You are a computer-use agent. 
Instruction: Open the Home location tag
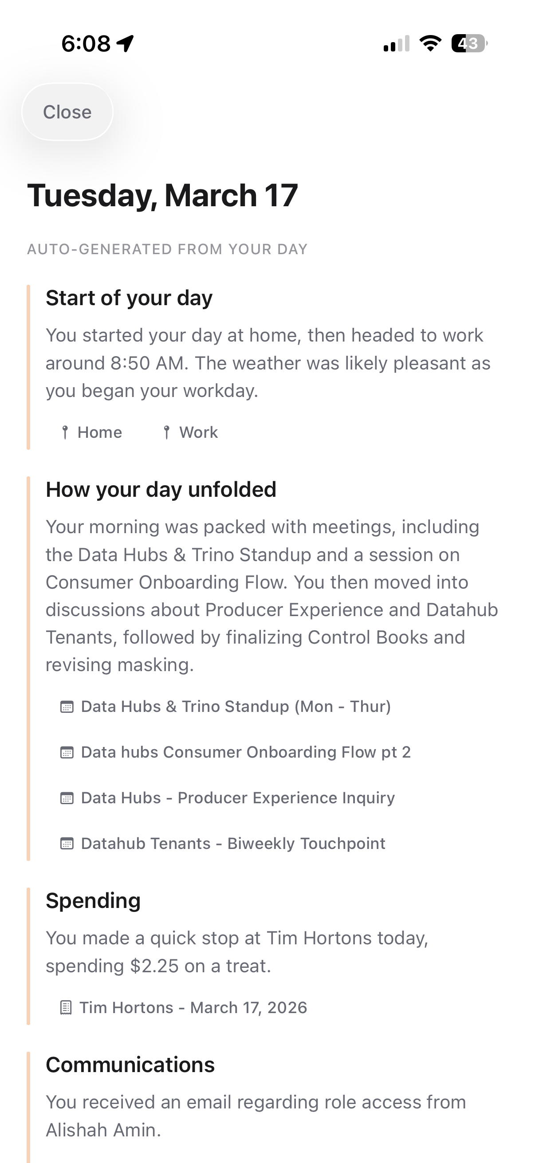[x=99, y=432]
